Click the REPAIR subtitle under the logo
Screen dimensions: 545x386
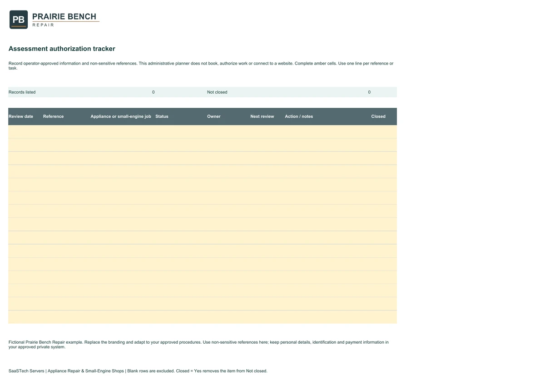tap(43, 25)
